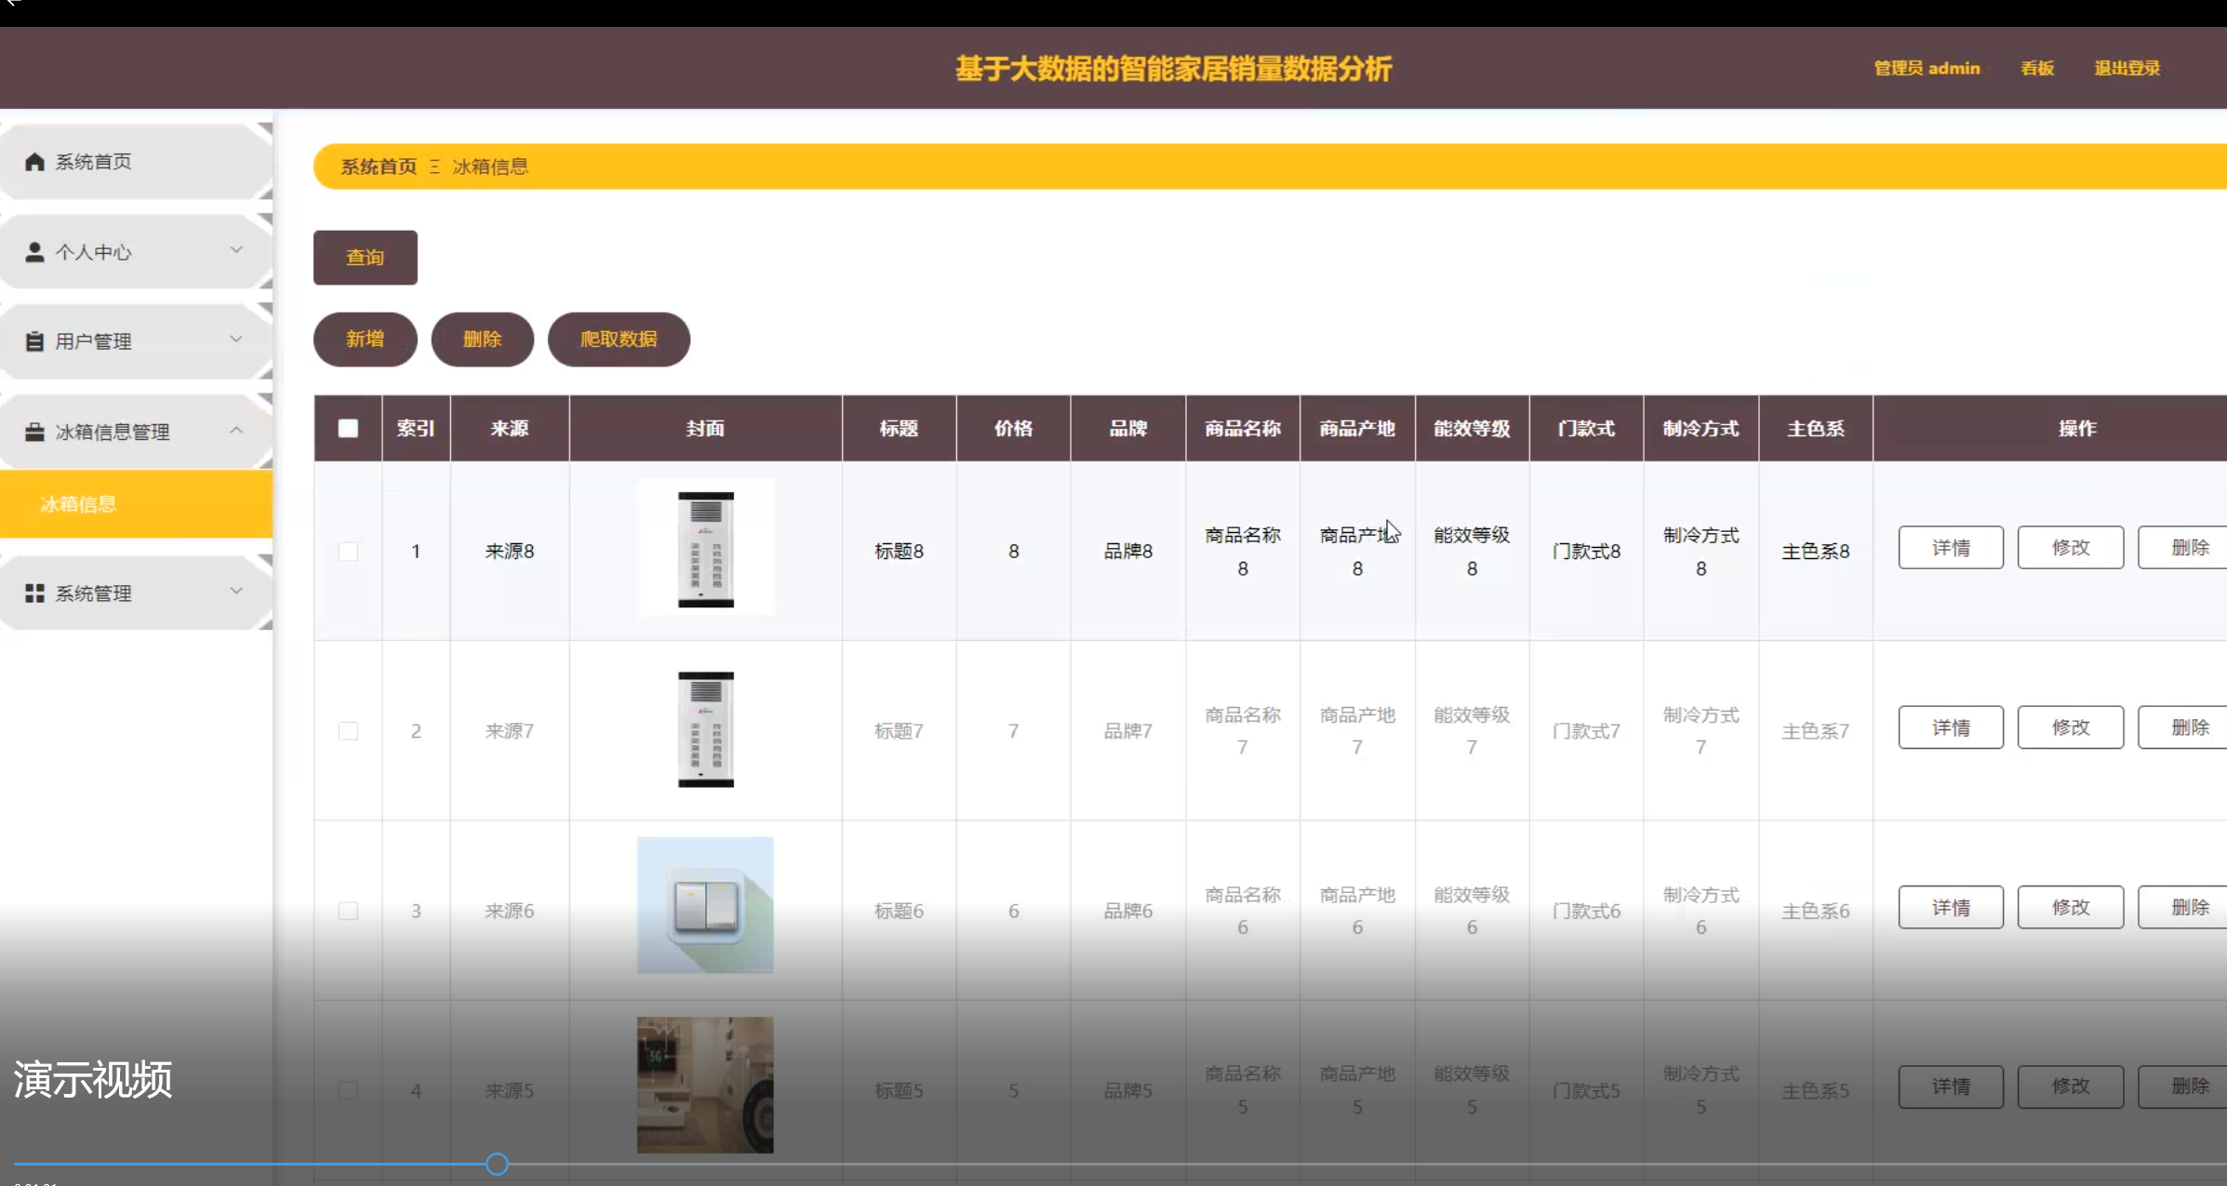The image size is (2227, 1186).
Task: Click 修改 for row 标题6
Action: tap(2071, 907)
